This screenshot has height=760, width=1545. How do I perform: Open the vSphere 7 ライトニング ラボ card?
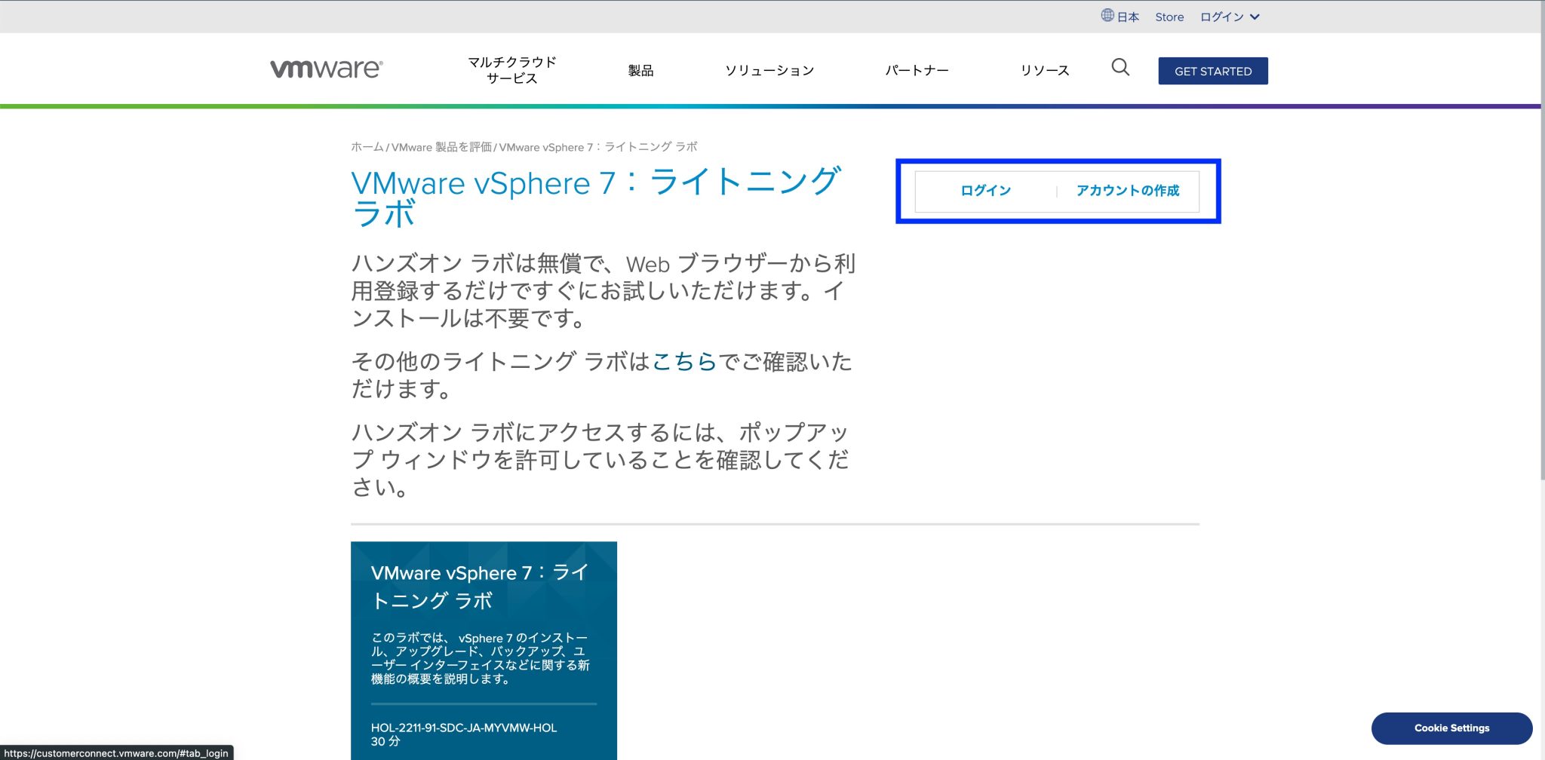484,648
